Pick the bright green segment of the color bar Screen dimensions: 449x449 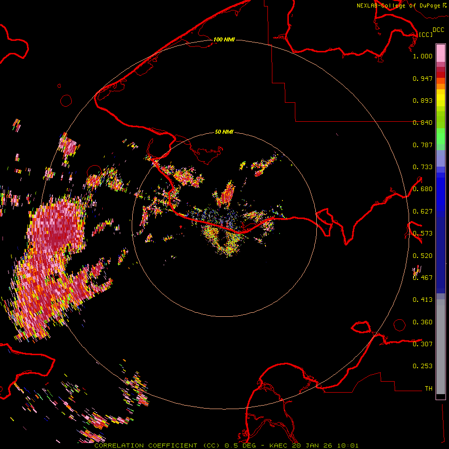click(441, 136)
